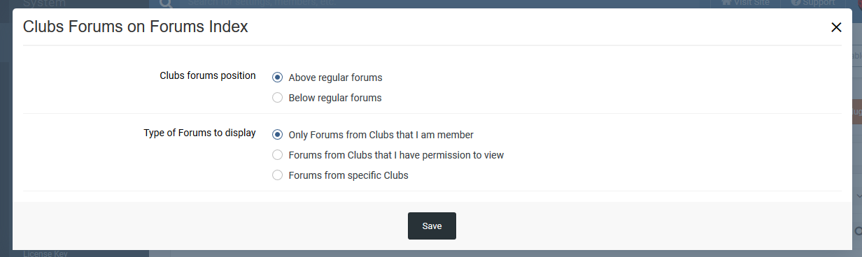Screen dimensions: 862x257
Task: Close the Clubs Forums dialog with X
Action: coord(836,27)
